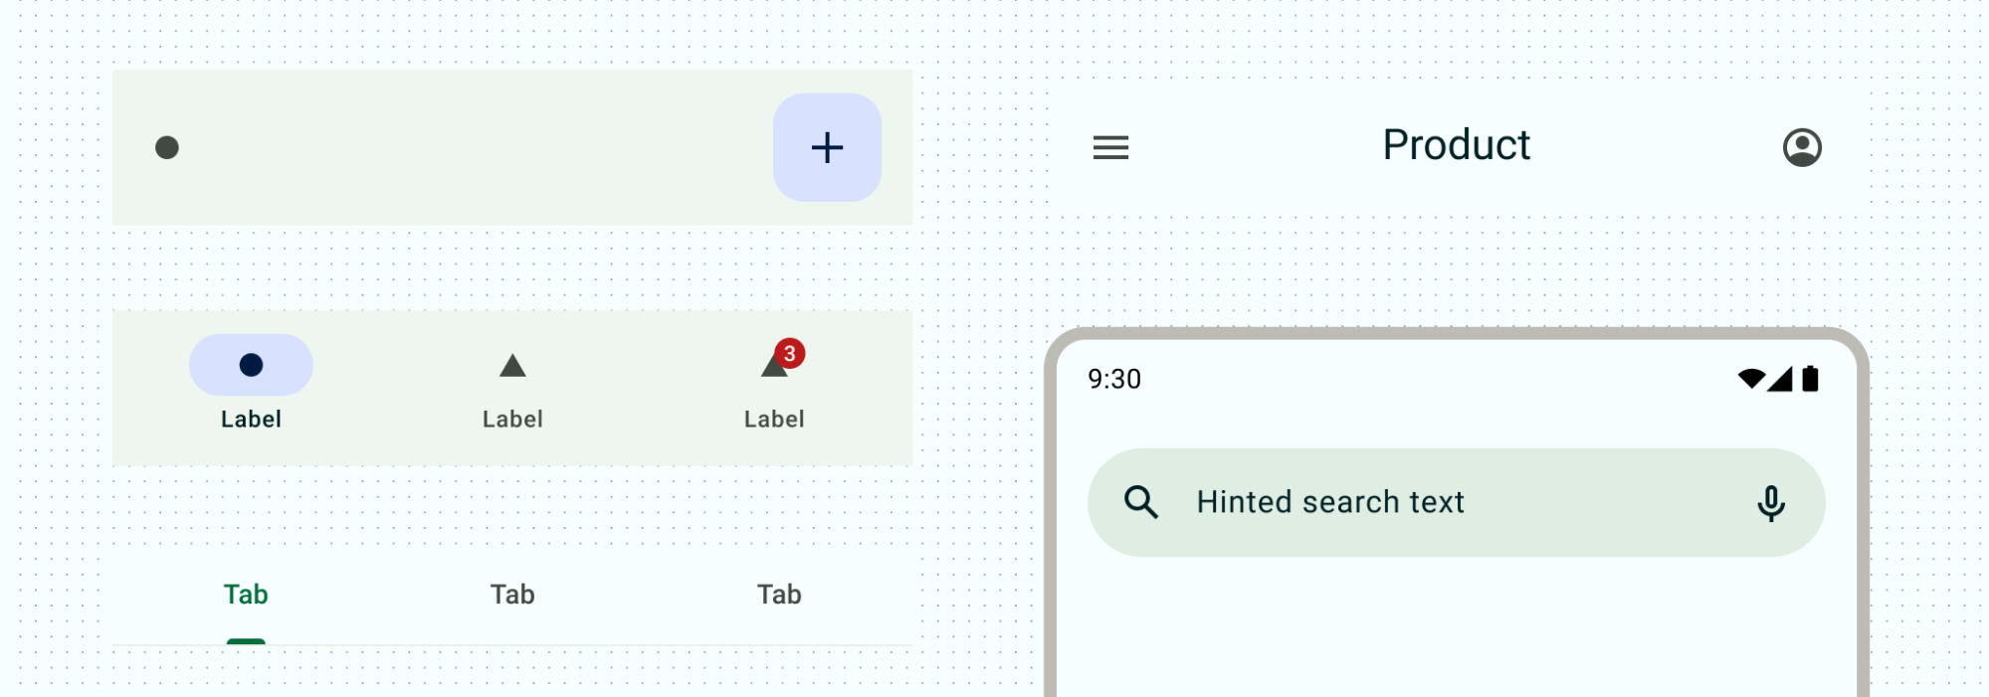1989x697 pixels.
Task: Click the Wi-Fi status icon
Action: 1750,379
